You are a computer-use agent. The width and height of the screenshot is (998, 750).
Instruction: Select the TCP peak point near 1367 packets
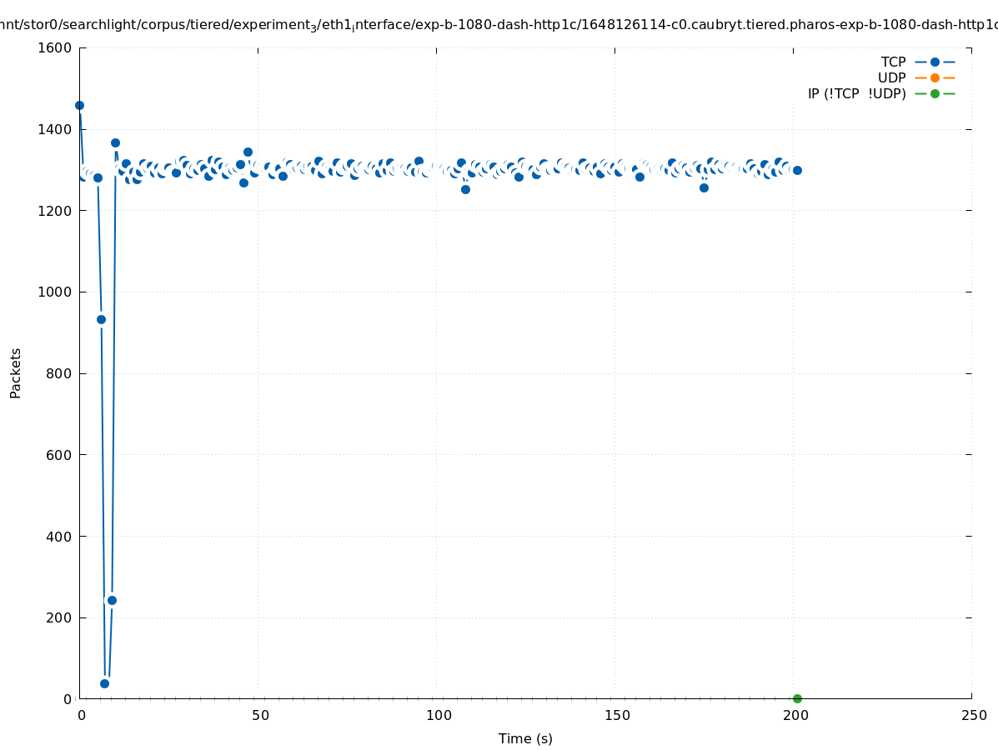115,142
